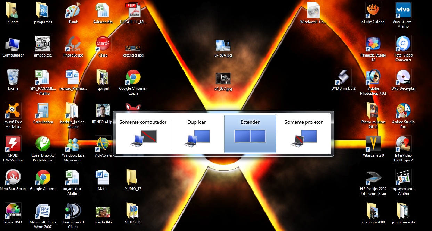
Task: Choose the Duplicar display mode
Action: click(197, 134)
